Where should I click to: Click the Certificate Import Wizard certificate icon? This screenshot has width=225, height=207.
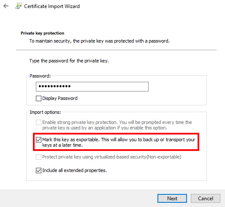pos(19,6)
